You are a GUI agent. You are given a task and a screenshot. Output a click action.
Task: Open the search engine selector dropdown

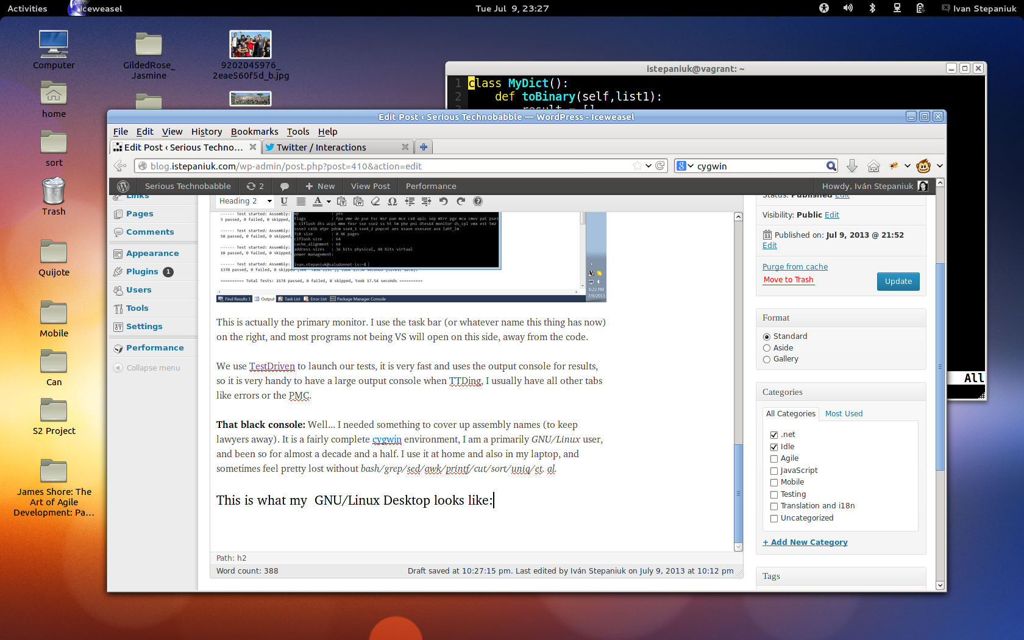pyautogui.click(x=686, y=166)
